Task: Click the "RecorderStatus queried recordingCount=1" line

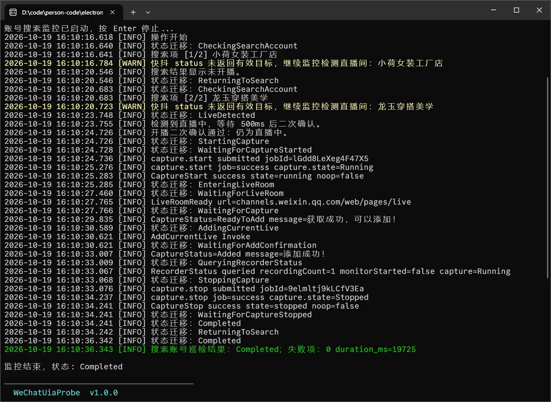Action: [257, 271]
